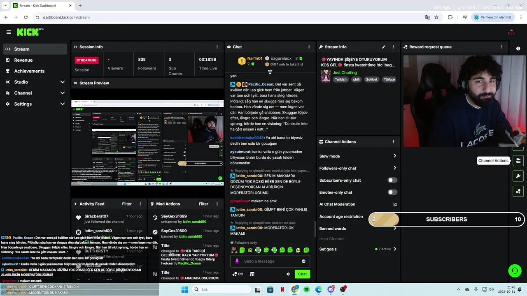Reload the page in browser
The width and height of the screenshot is (527, 296).
click(x=26, y=17)
